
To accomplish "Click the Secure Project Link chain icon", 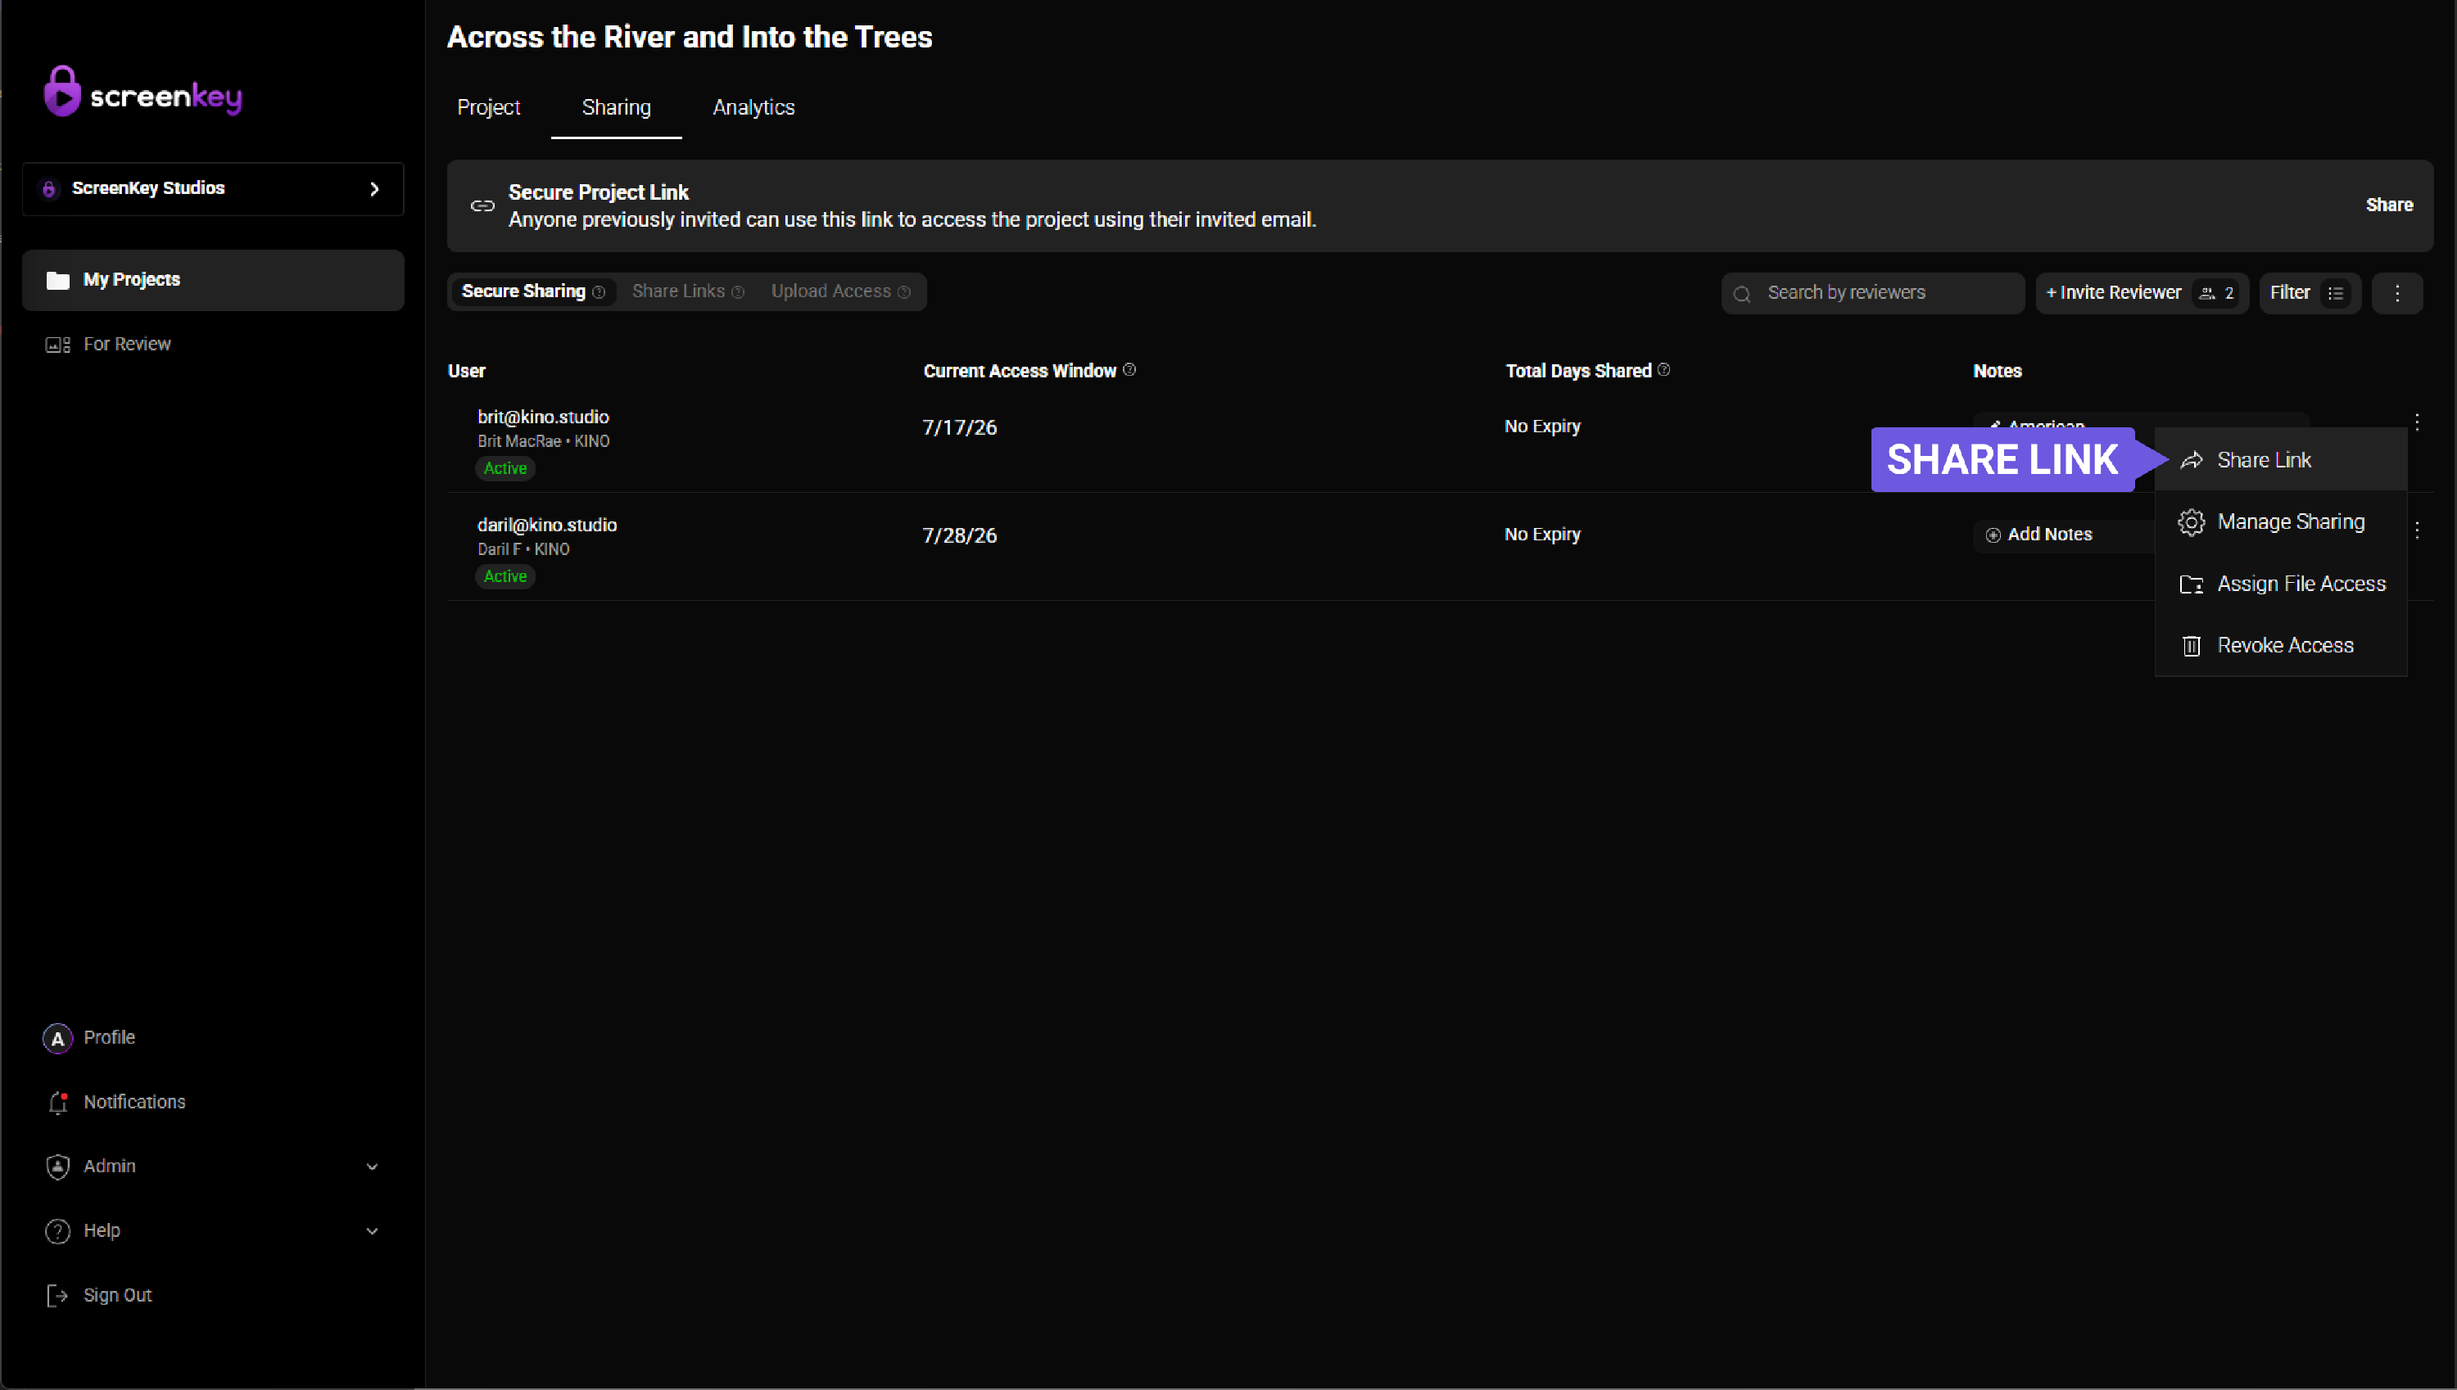I will point(482,205).
